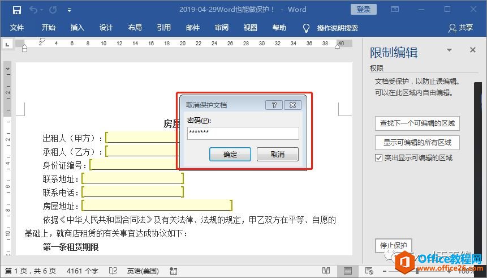Click the Undo arrow icon
The width and height of the screenshot is (487, 278).
[33, 10]
